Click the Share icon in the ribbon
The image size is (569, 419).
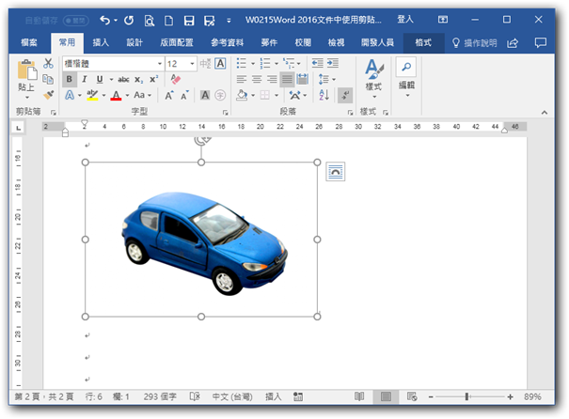513,42
